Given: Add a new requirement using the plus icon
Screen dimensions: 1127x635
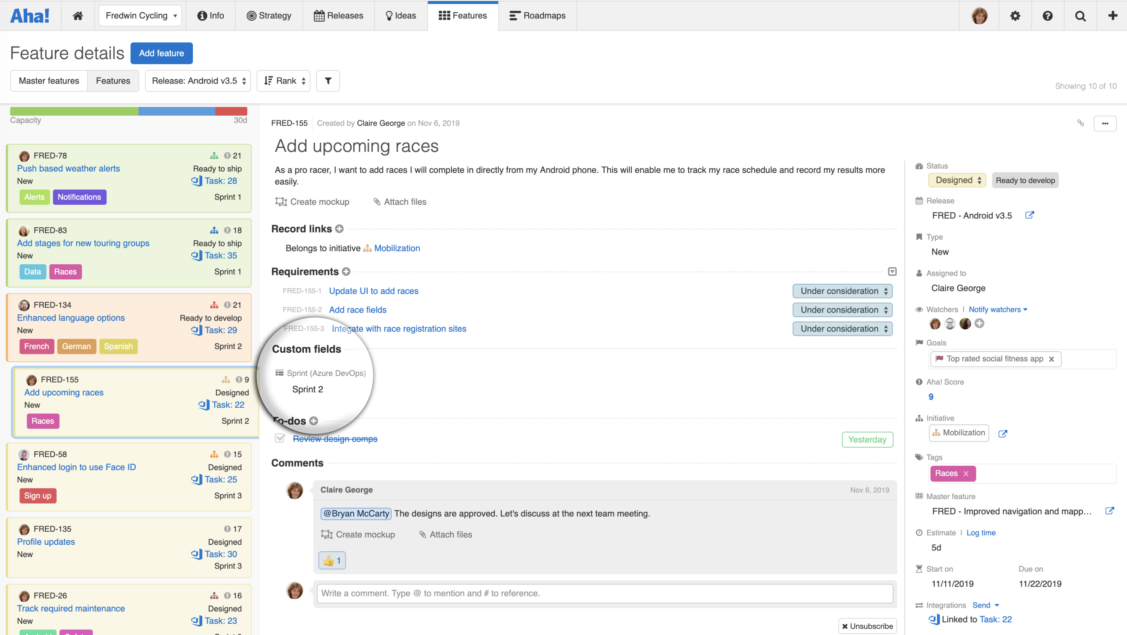Looking at the screenshot, I should [345, 271].
